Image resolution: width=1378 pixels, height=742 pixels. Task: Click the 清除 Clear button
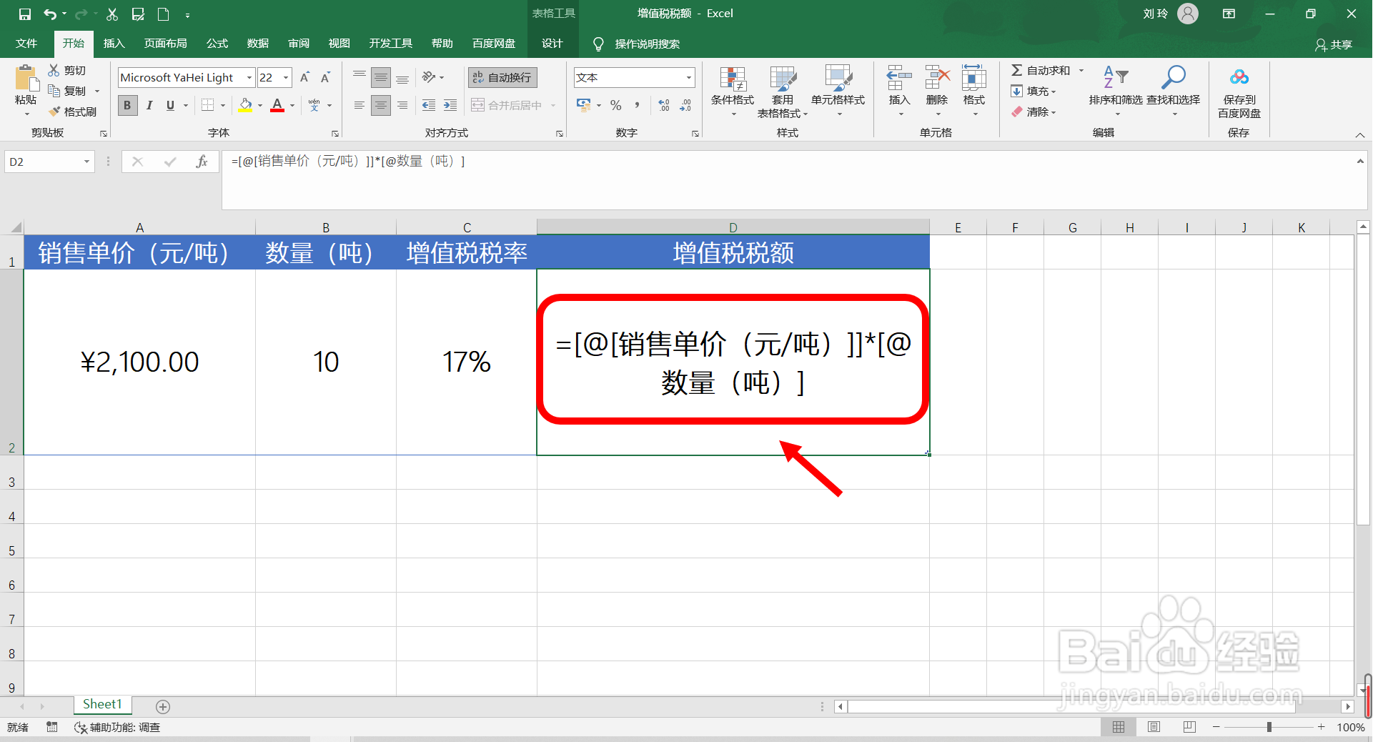pos(1033,112)
